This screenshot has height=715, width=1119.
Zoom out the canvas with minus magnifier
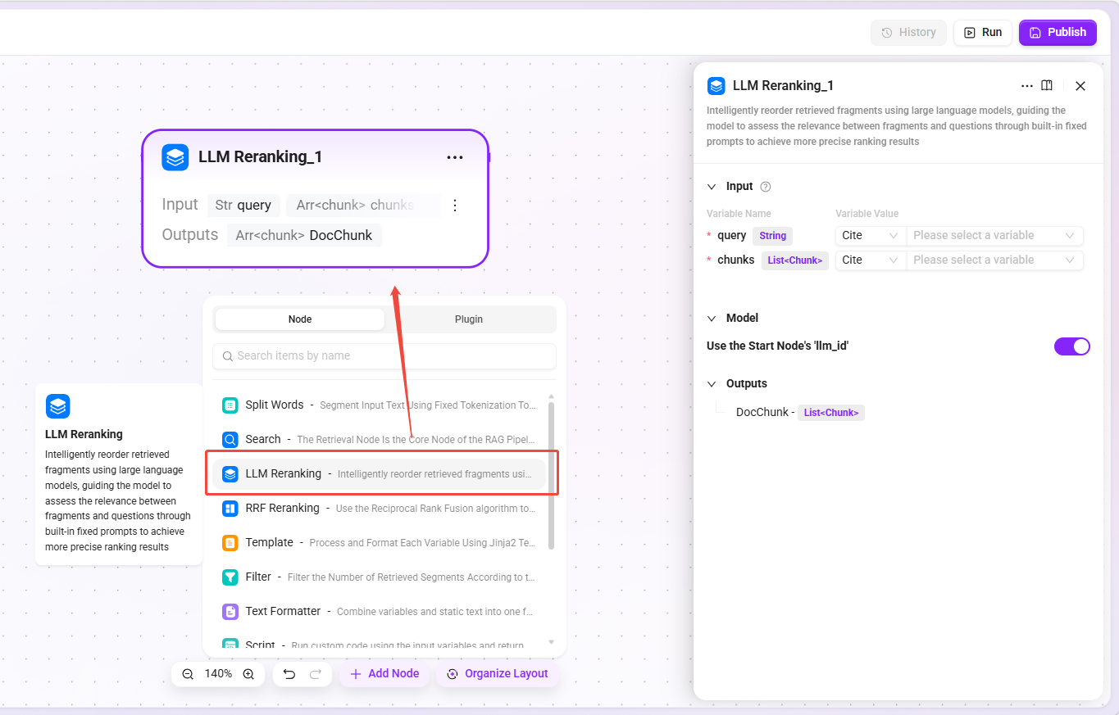(x=188, y=673)
